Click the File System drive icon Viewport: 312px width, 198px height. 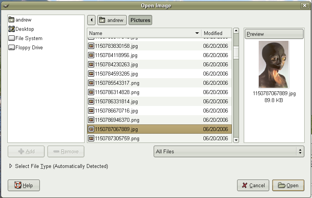point(12,38)
